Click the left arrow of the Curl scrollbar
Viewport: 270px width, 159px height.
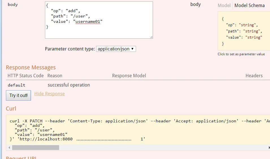9,147
